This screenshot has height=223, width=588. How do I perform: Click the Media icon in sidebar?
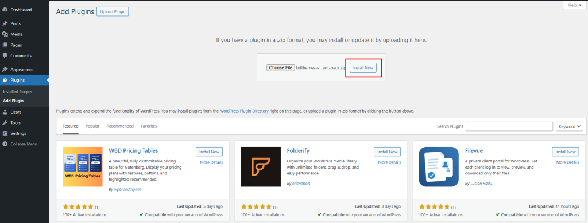coord(5,34)
